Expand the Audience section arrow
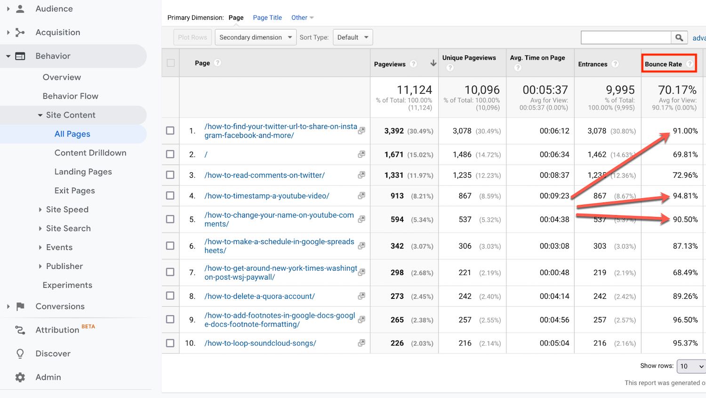Viewport: 706px width, 398px height. coord(8,8)
